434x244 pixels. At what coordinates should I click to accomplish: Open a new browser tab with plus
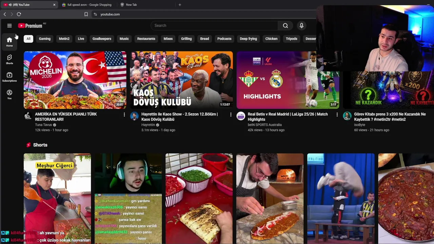point(180,5)
